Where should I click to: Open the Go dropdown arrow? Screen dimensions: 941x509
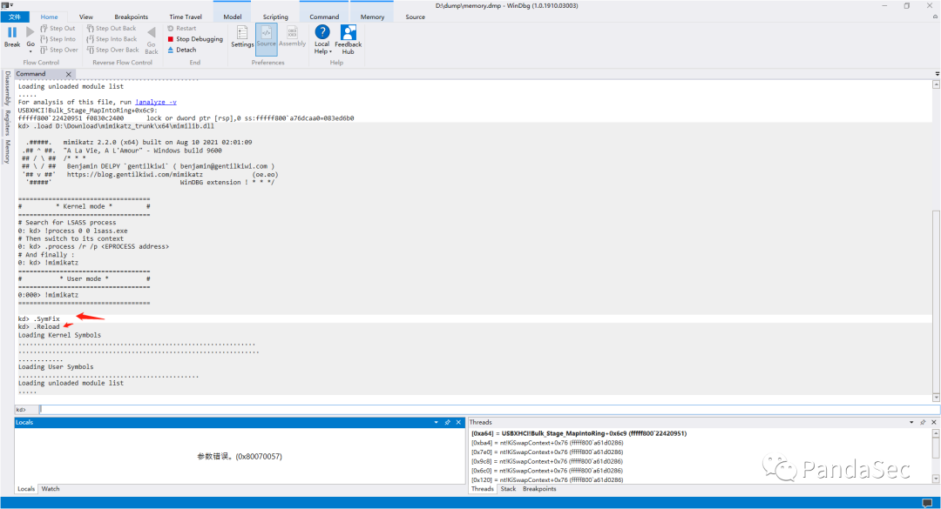[30, 51]
